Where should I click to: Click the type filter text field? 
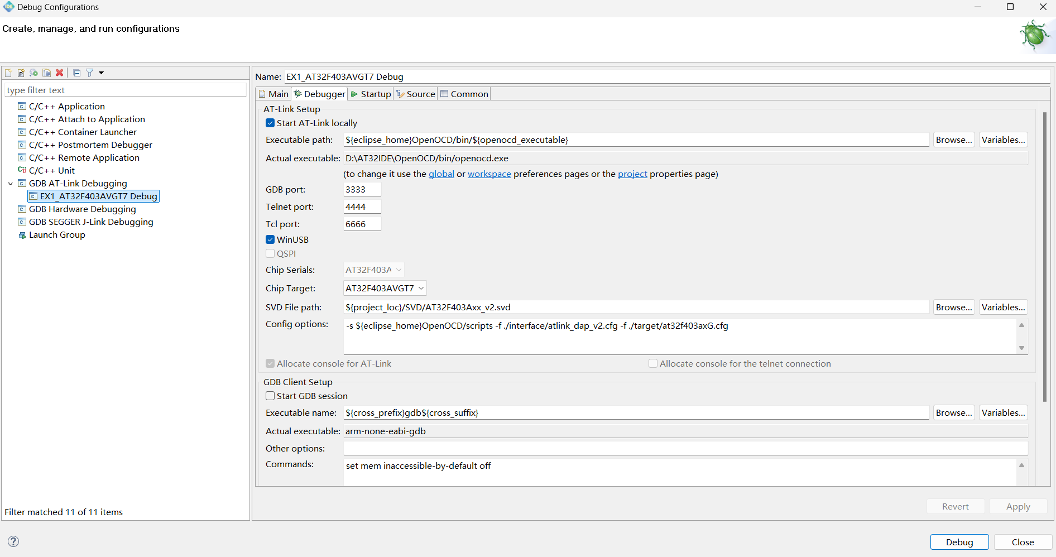tap(126, 90)
